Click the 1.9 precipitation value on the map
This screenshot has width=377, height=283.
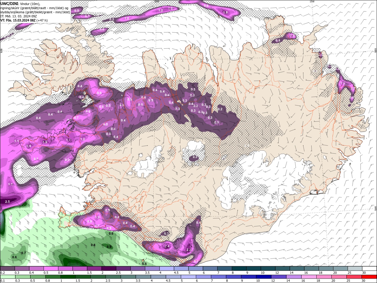45,142
